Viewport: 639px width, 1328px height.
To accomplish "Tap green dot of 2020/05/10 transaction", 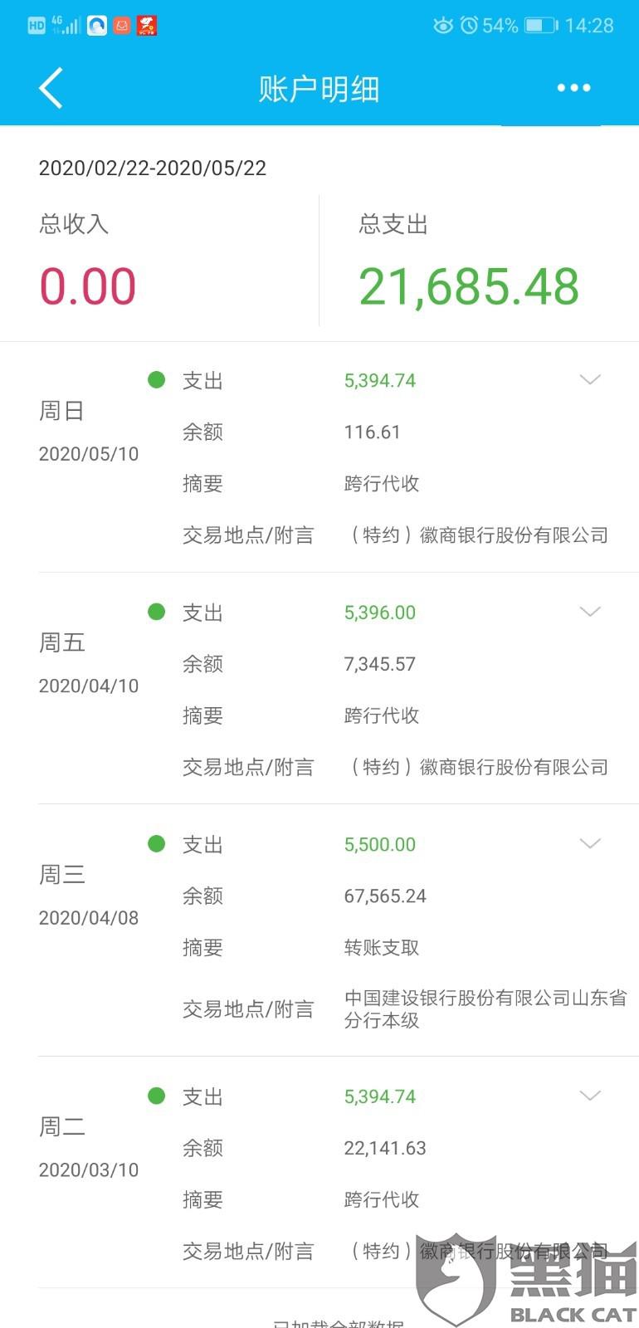I will click(x=156, y=380).
